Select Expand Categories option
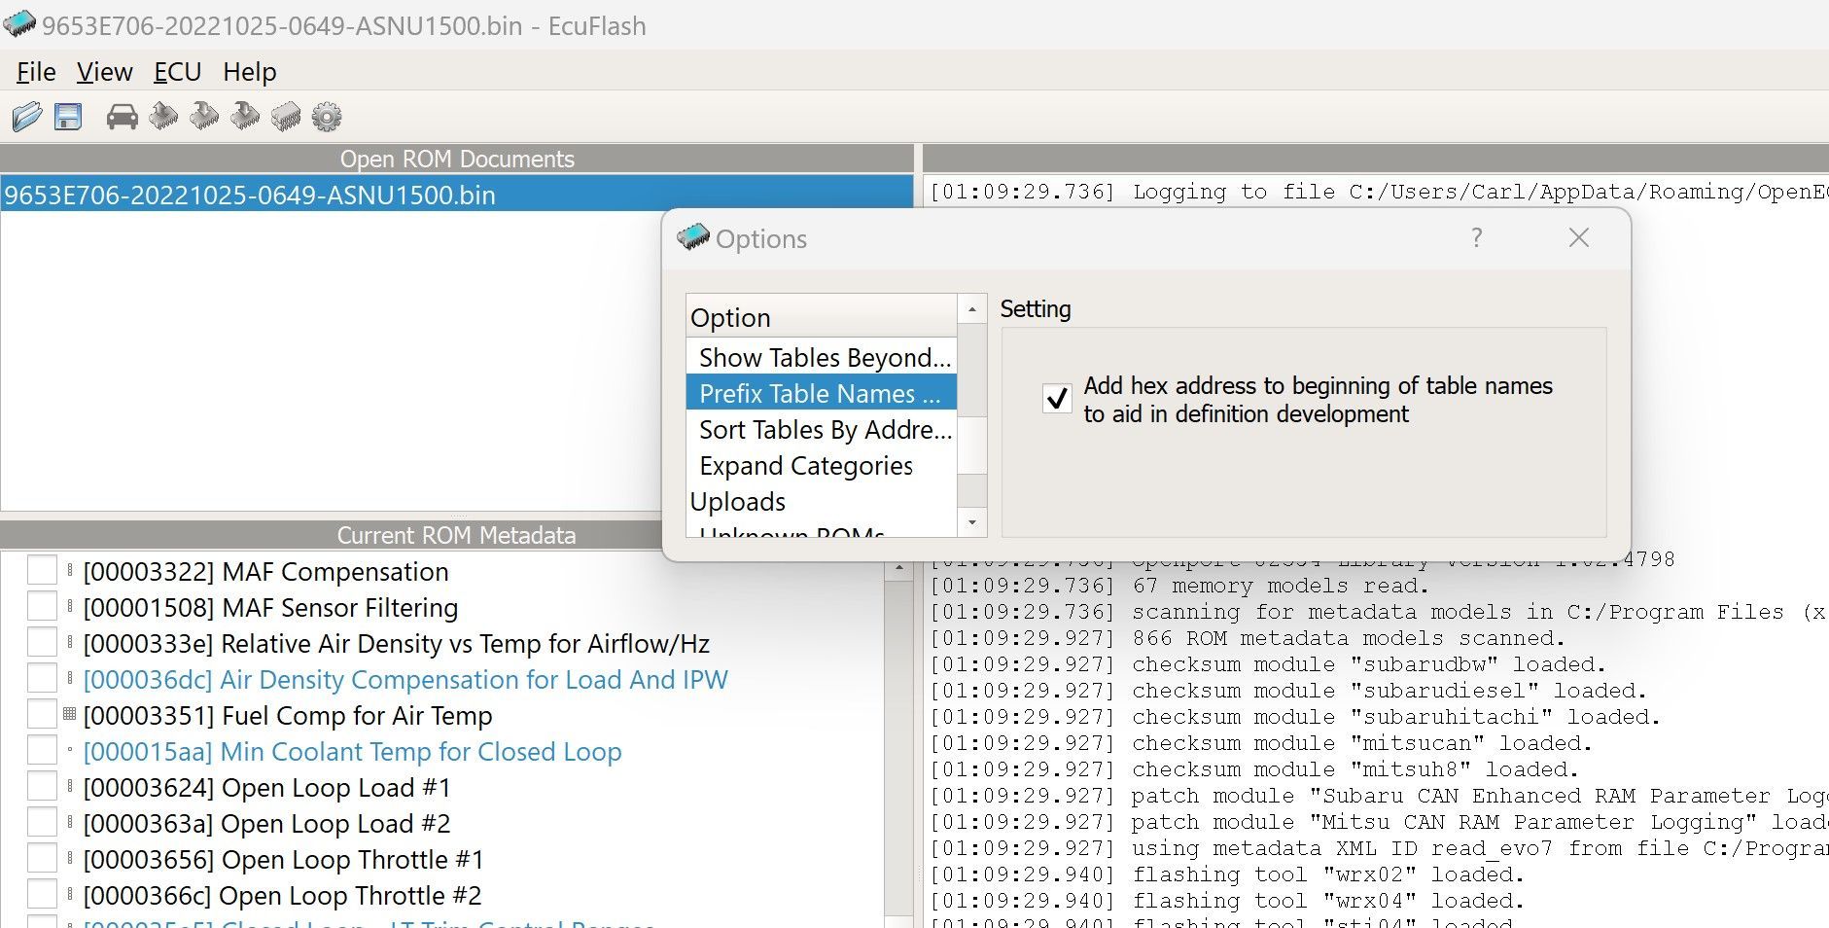This screenshot has height=928, width=1829. [x=805, y=466]
